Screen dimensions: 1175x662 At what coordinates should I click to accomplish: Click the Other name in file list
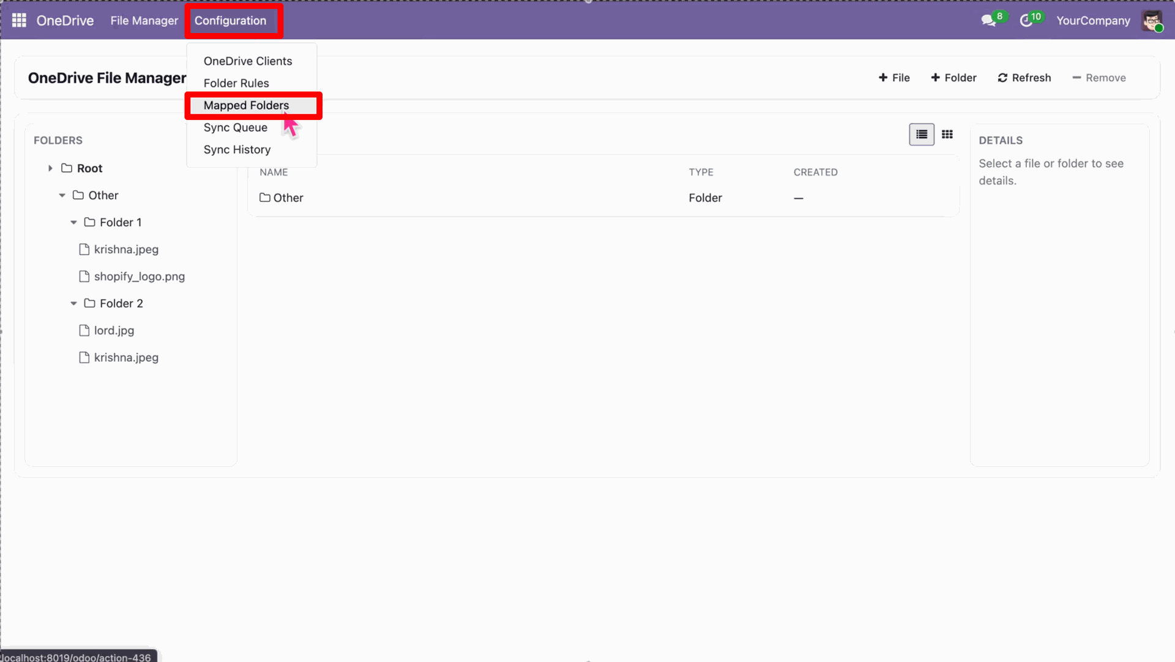point(288,198)
